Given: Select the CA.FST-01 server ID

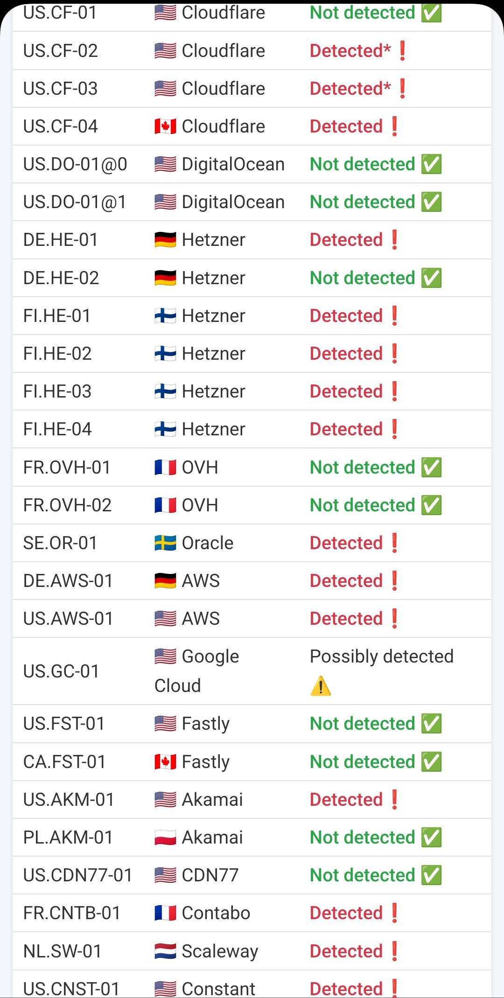Looking at the screenshot, I should tap(64, 762).
